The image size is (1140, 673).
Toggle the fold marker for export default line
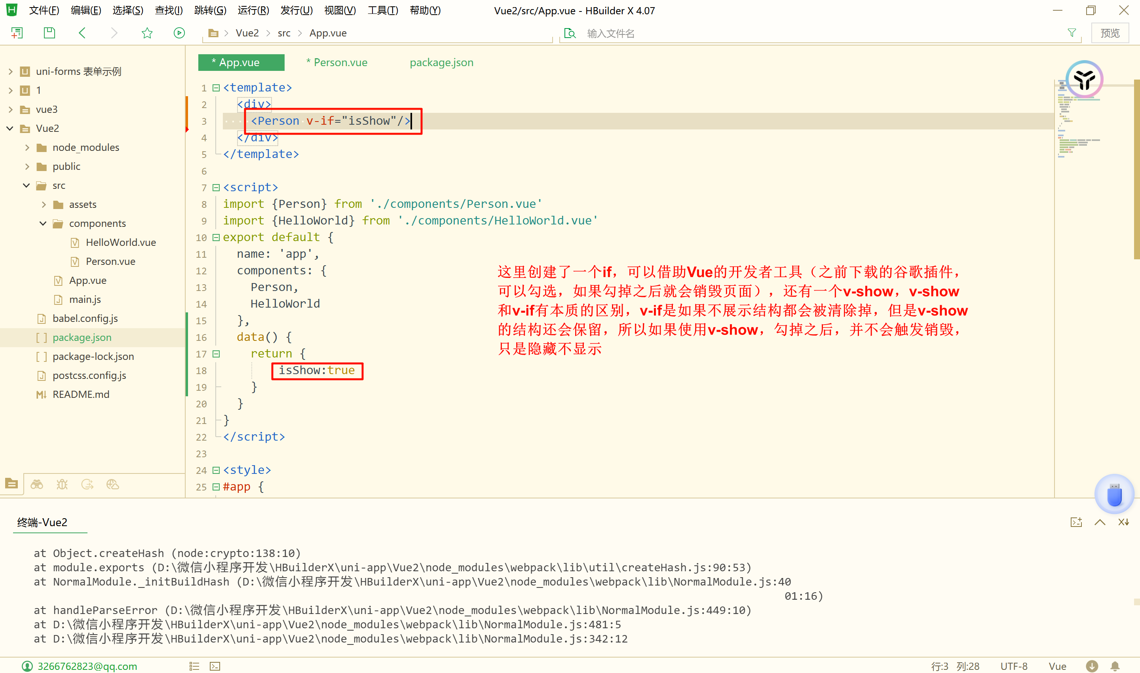(216, 237)
